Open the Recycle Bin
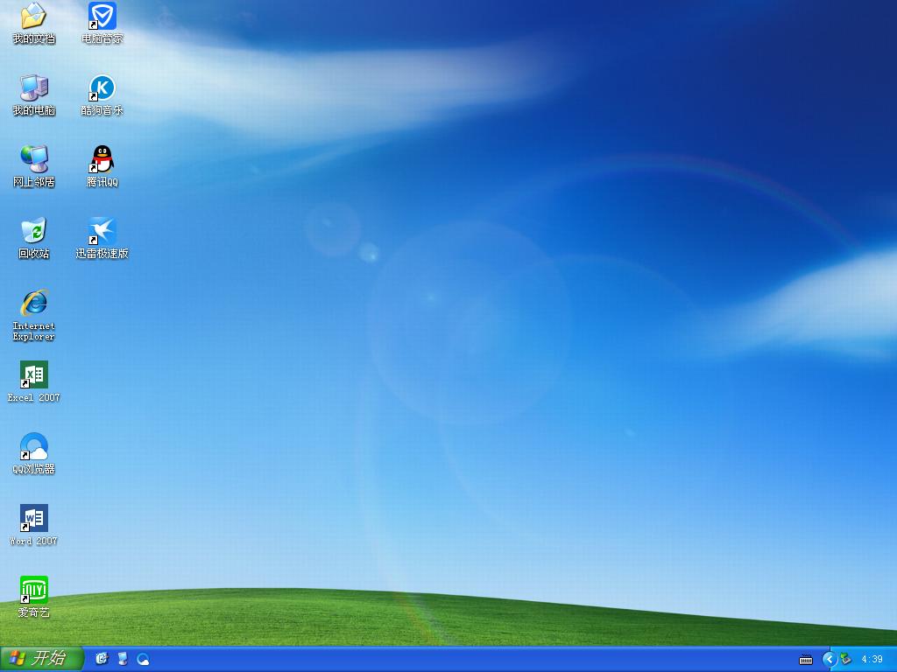 click(33, 234)
